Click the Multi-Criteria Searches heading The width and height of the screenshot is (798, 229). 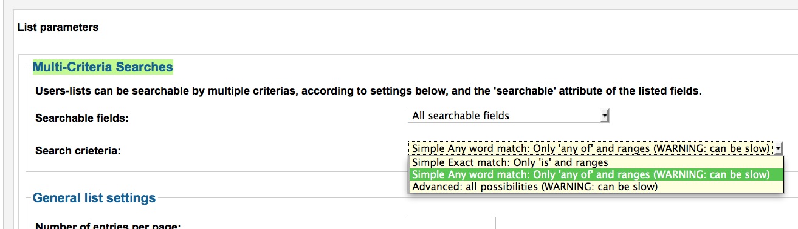point(103,67)
